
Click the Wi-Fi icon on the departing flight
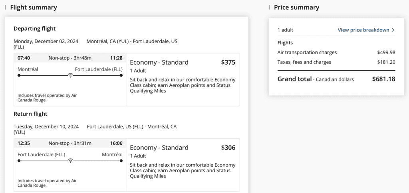pos(70,75)
